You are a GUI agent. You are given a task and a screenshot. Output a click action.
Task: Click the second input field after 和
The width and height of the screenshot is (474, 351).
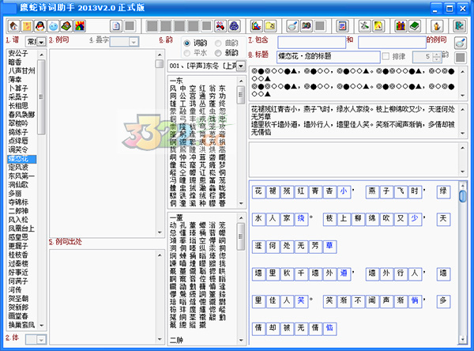pyautogui.click(x=392, y=43)
